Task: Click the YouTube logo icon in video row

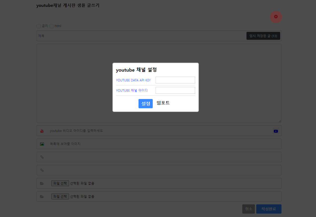Action: (x=42, y=131)
